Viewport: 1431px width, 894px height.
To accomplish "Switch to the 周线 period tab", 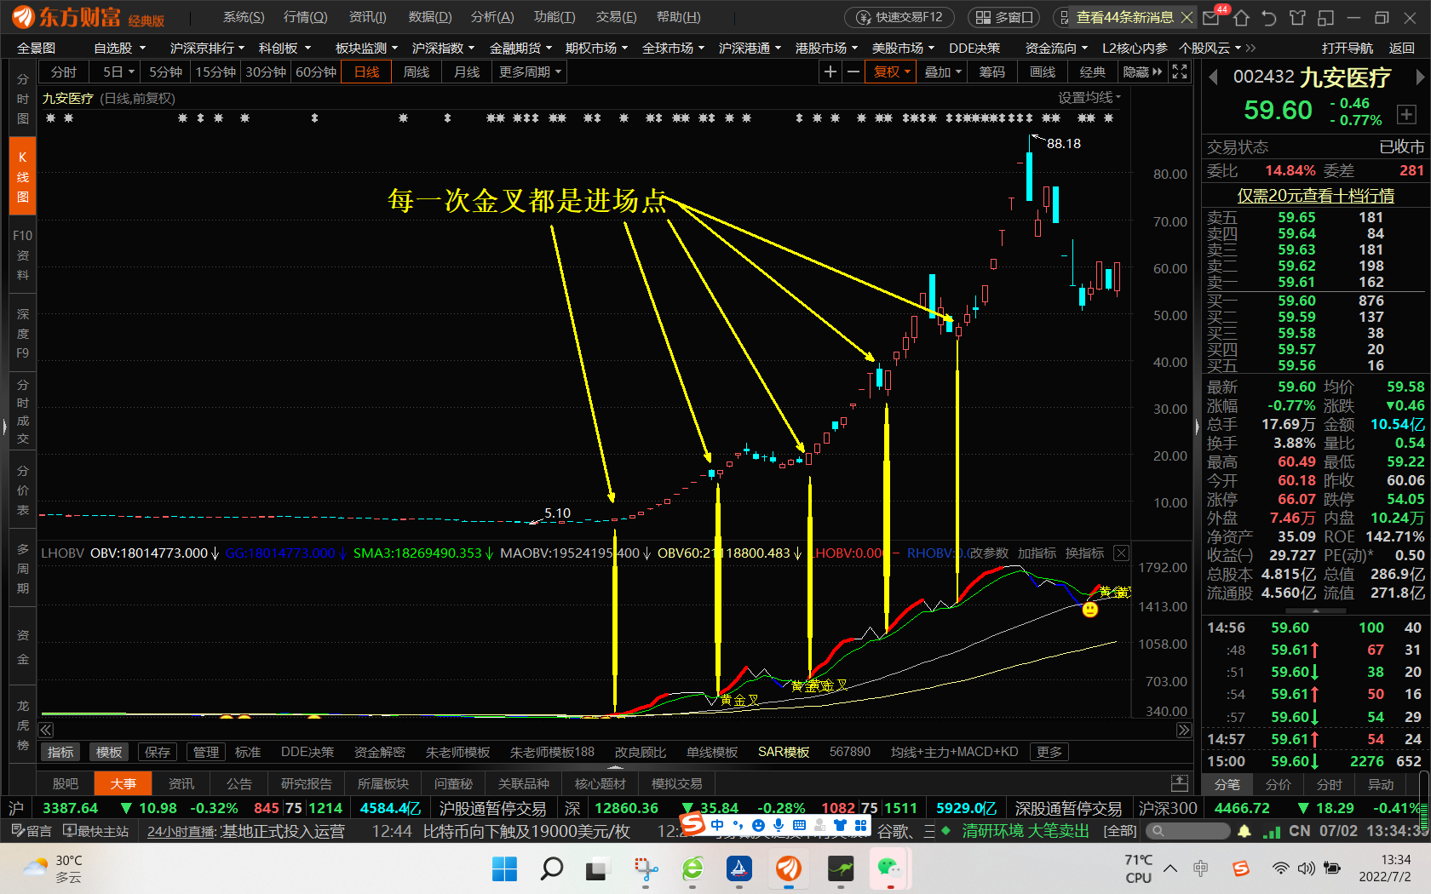I will click(x=417, y=72).
